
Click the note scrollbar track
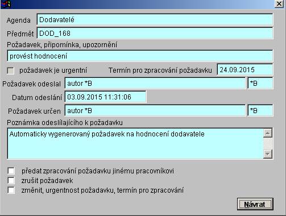click(268, 144)
